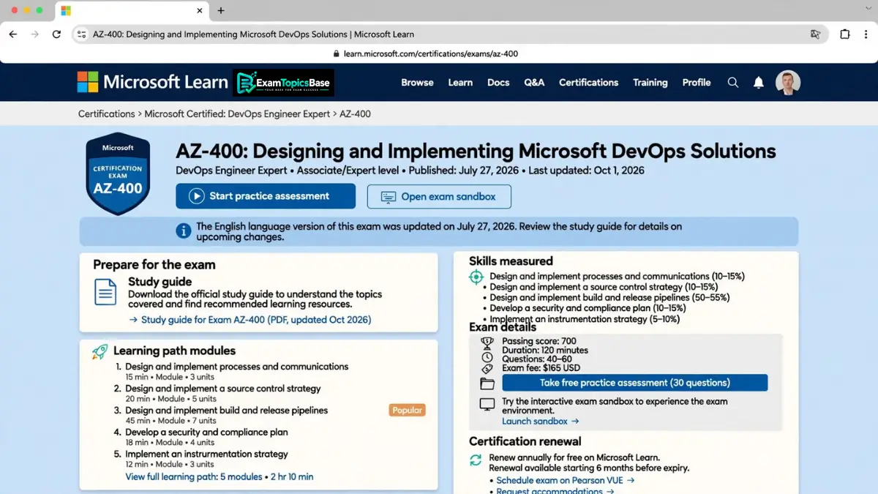This screenshot has width=878, height=494.
Task: Open the user profile avatar
Action: click(788, 83)
